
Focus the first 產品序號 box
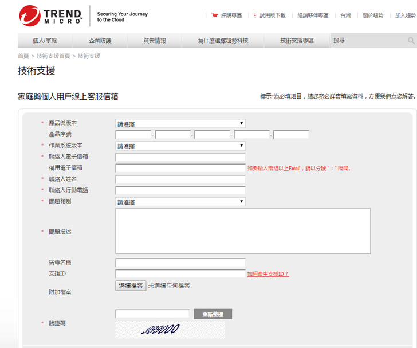pyautogui.click(x=133, y=135)
